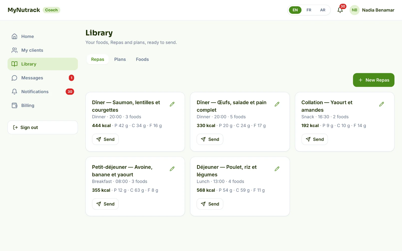This screenshot has width=402, height=251.
Task: Click the red 30 badge beside Notifications
Action: click(70, 92)
